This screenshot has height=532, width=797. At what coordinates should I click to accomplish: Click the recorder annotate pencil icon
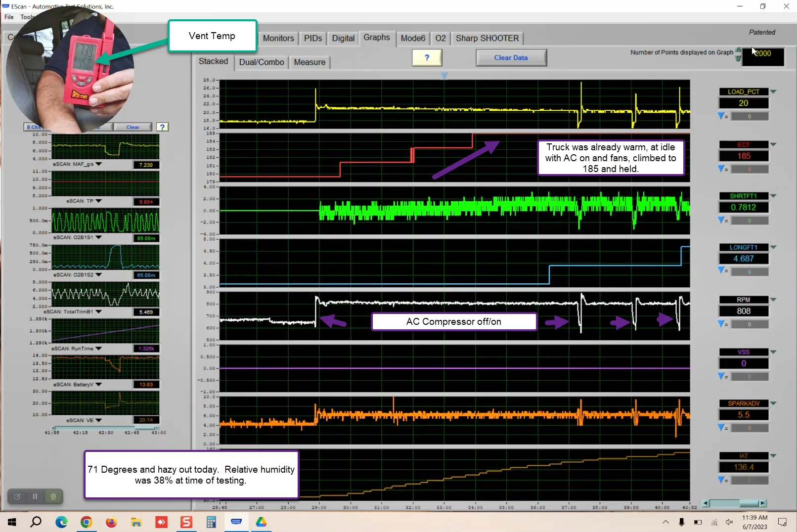point(17,496)
